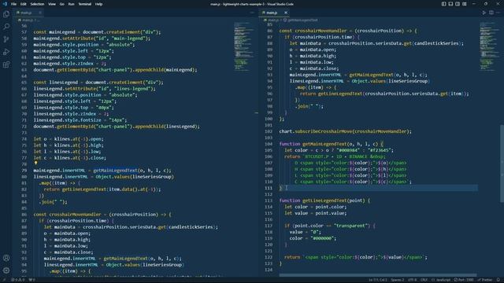Viewport: 504px width, 283px height.
Task: Open the left editor group's More Actions menu
Action: [x=252, y=13]
